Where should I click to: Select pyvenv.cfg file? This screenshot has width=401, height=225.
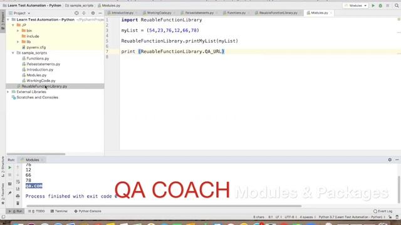(x=36, y=47)
